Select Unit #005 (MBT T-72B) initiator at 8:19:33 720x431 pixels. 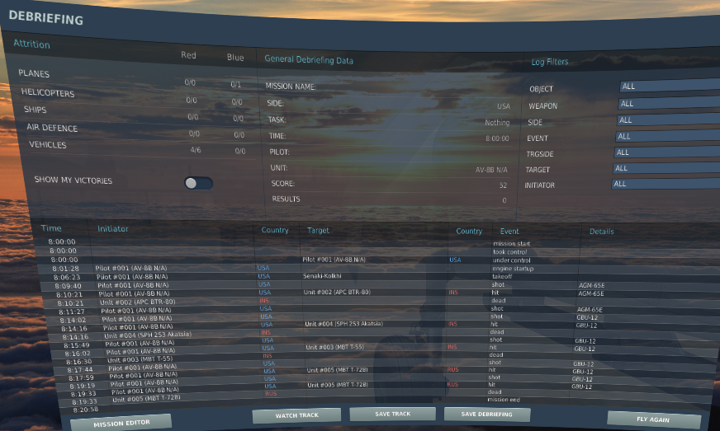pyautogui.click(x=146, y=398)
